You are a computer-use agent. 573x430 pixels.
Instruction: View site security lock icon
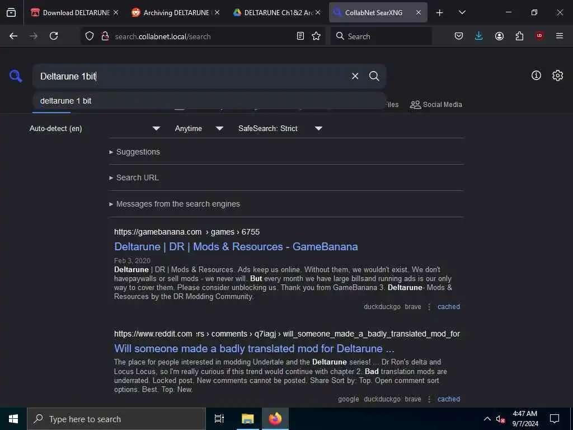point(105,36)
